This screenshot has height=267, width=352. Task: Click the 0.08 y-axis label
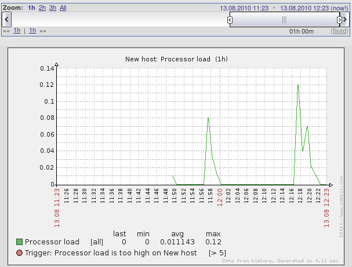(x=47, y=118)
